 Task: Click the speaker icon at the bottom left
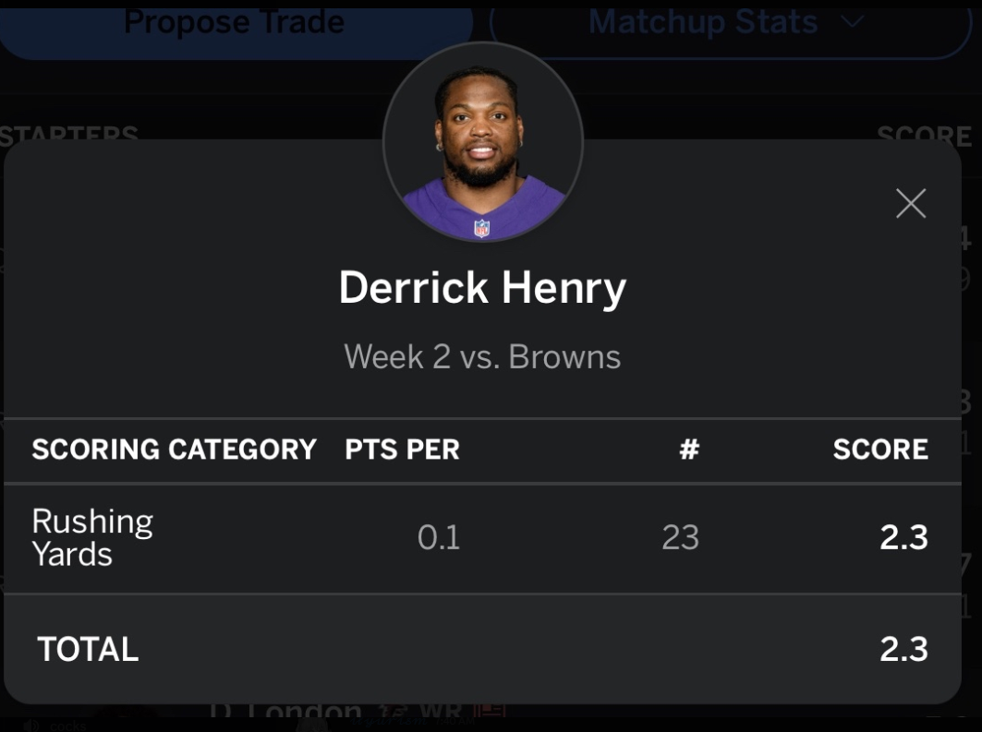pos(30,726)
